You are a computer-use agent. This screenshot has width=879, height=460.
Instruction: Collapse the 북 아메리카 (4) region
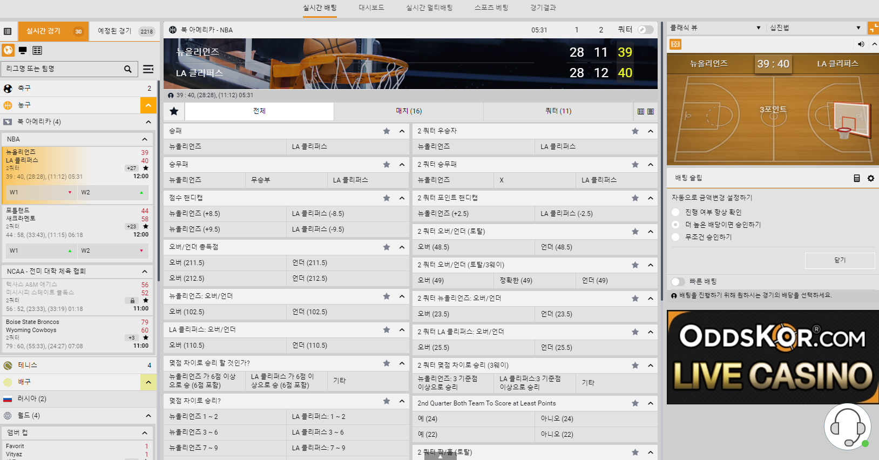tap(148, 122)
